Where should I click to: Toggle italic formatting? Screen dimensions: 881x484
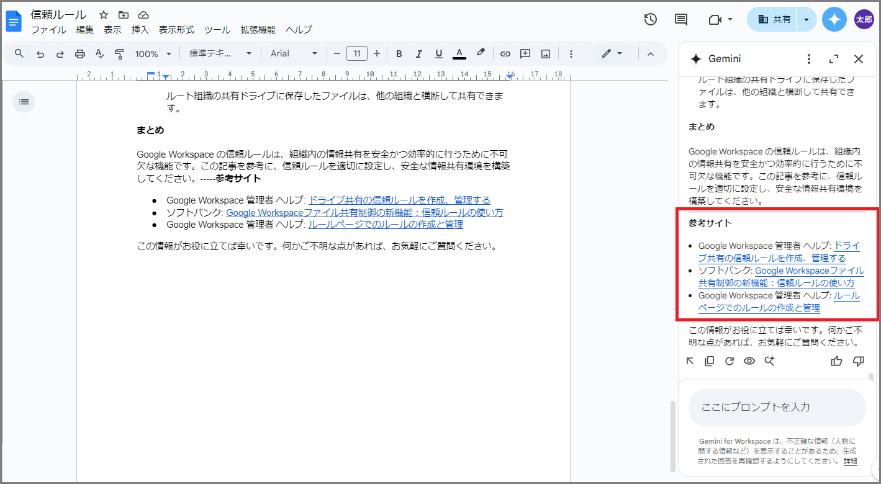click(419, 54)
